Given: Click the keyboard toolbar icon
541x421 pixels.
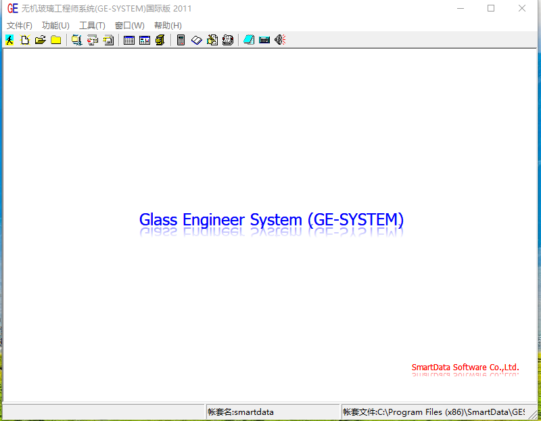Looking at the screenshot, I should [x=264, y=40].
